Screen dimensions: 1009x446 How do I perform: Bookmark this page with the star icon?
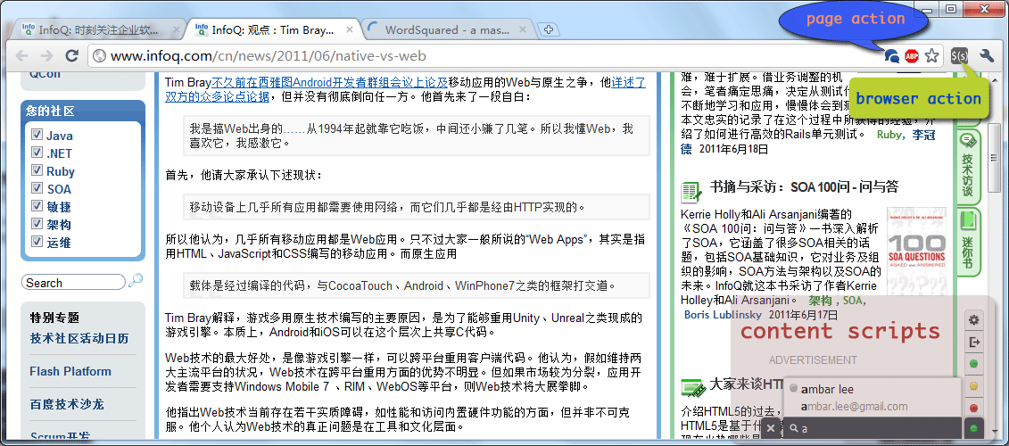click(931, 56)
